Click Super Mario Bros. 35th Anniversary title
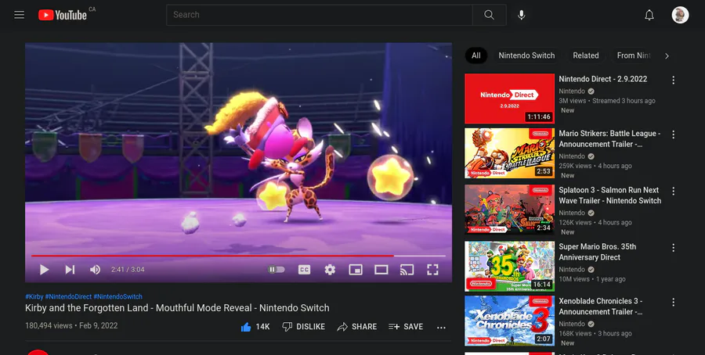 point(598,252)
